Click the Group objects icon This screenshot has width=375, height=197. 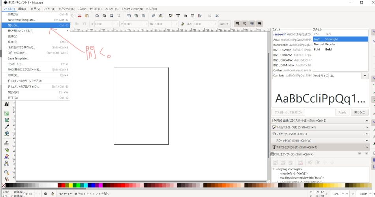(154, 16)
